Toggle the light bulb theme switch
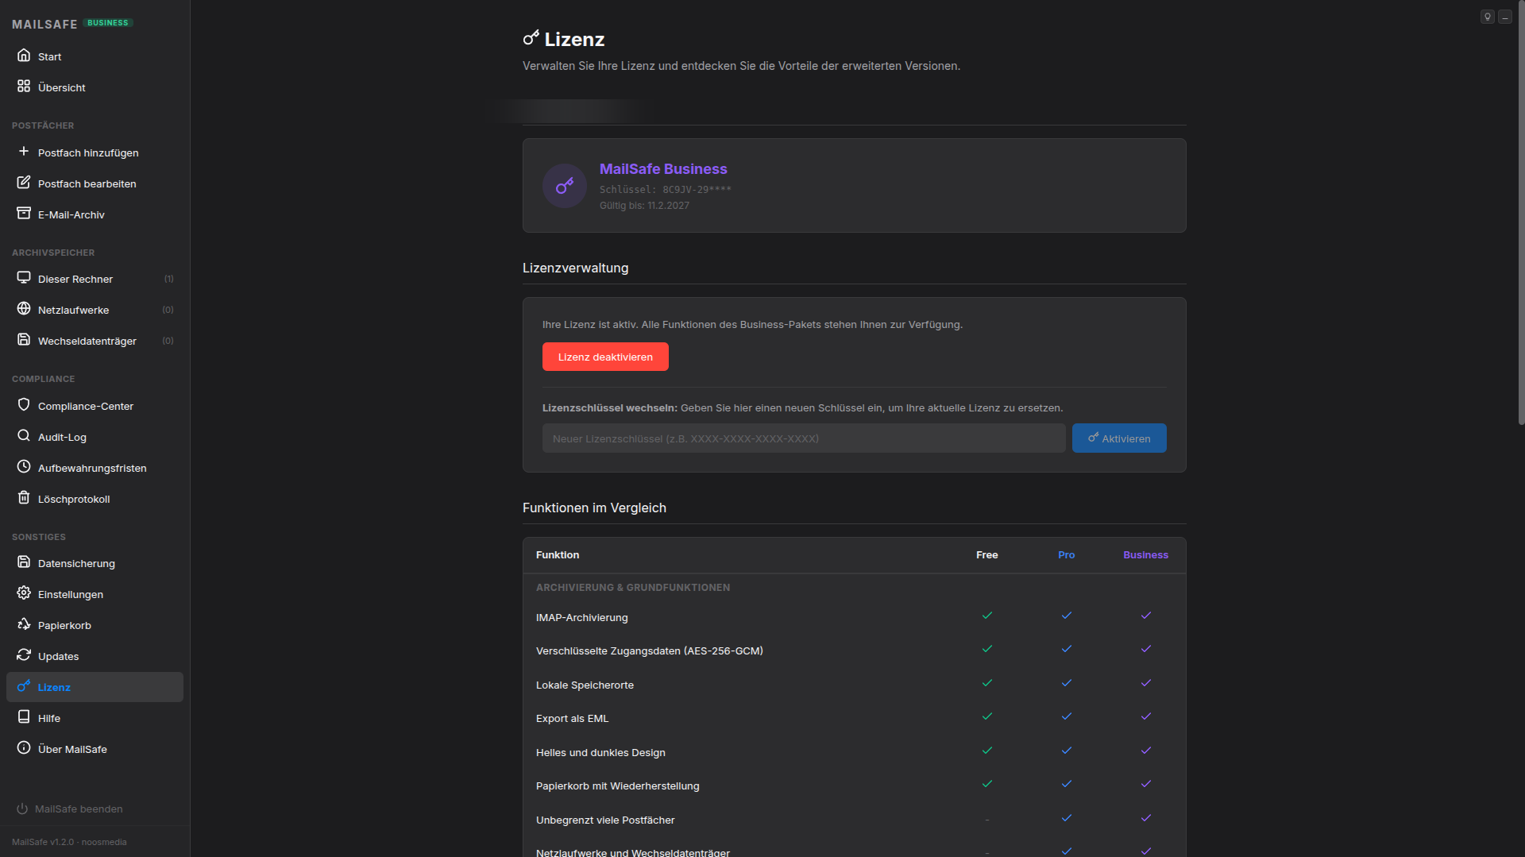The height and width of the screenshot is (857, 1525). [x=1487, y=16]
